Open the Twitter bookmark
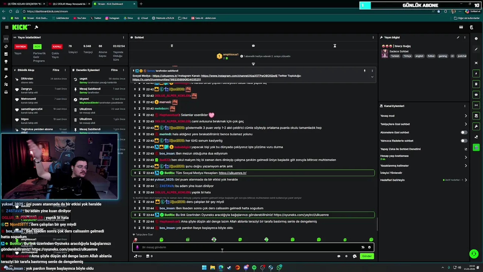The height and width of the screenshot is (272, 483). [96, 18]
